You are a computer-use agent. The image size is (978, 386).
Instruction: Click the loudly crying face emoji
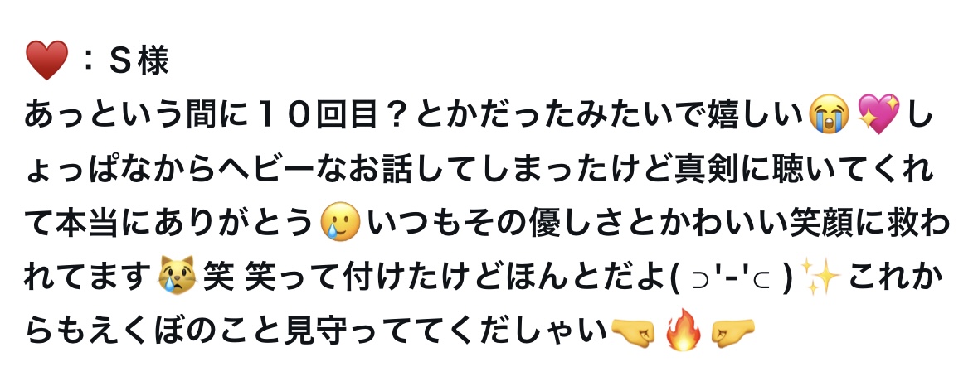tap(829, 116)
